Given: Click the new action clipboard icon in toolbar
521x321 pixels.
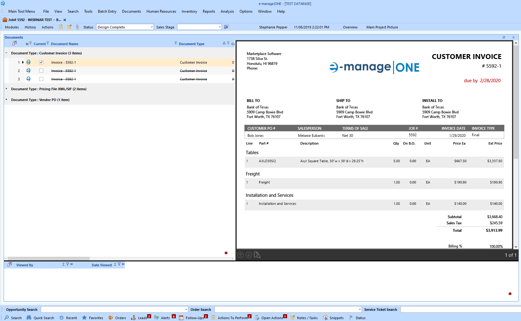Looking at the screenshot, I should tap(61, 27).
